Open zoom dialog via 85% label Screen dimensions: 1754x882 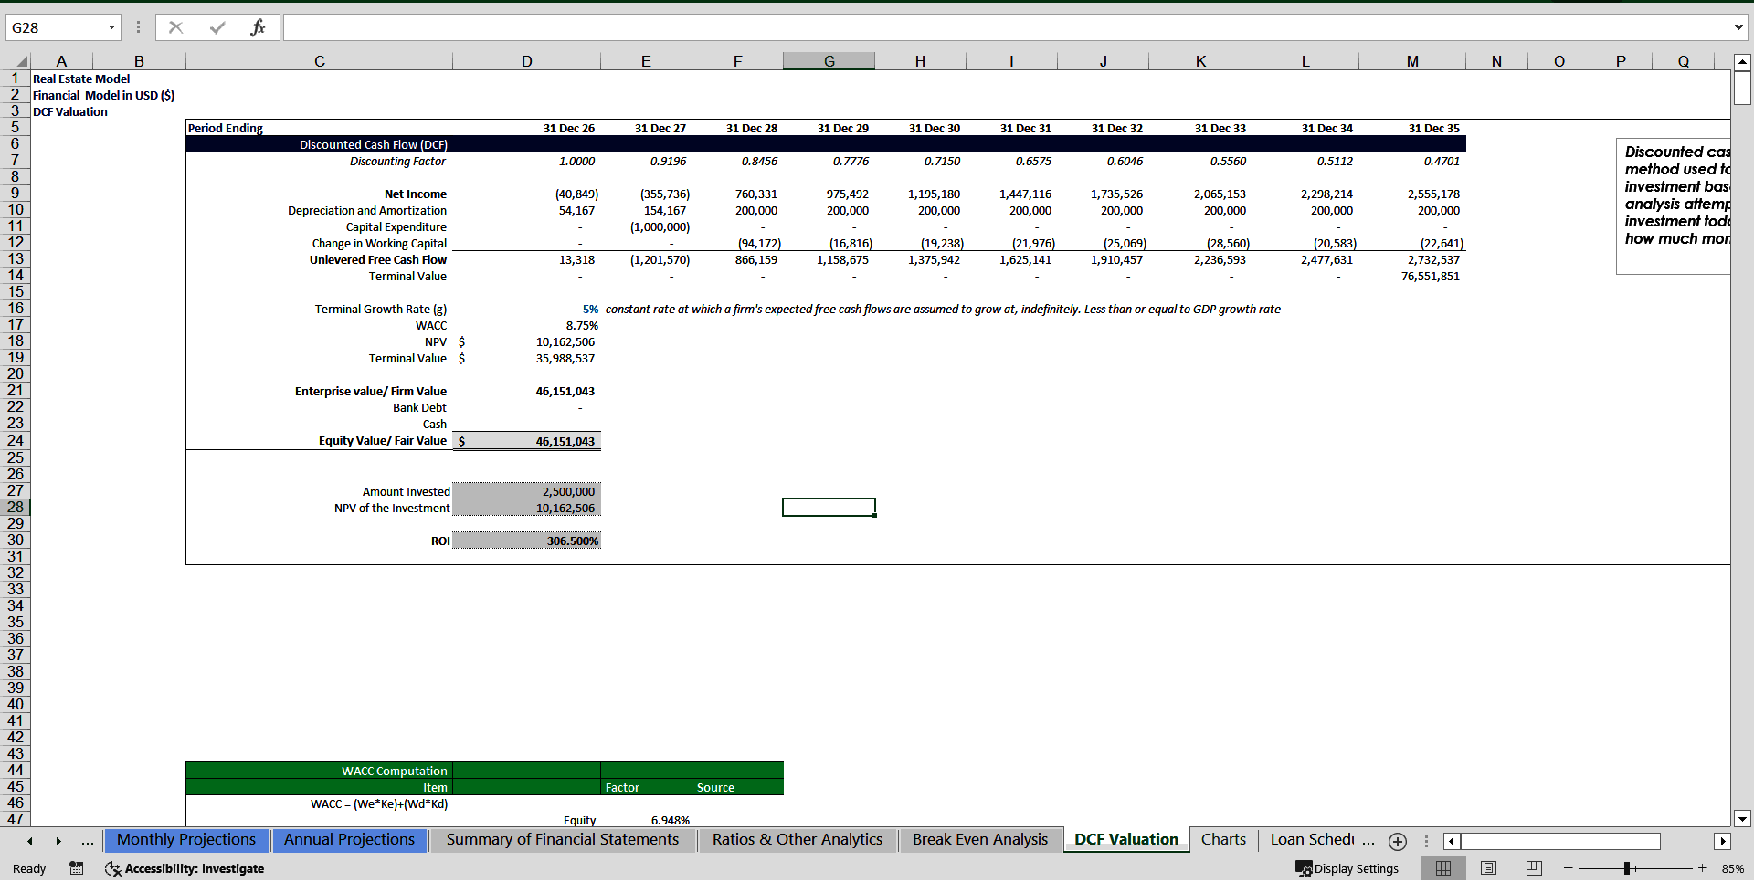1732,868
